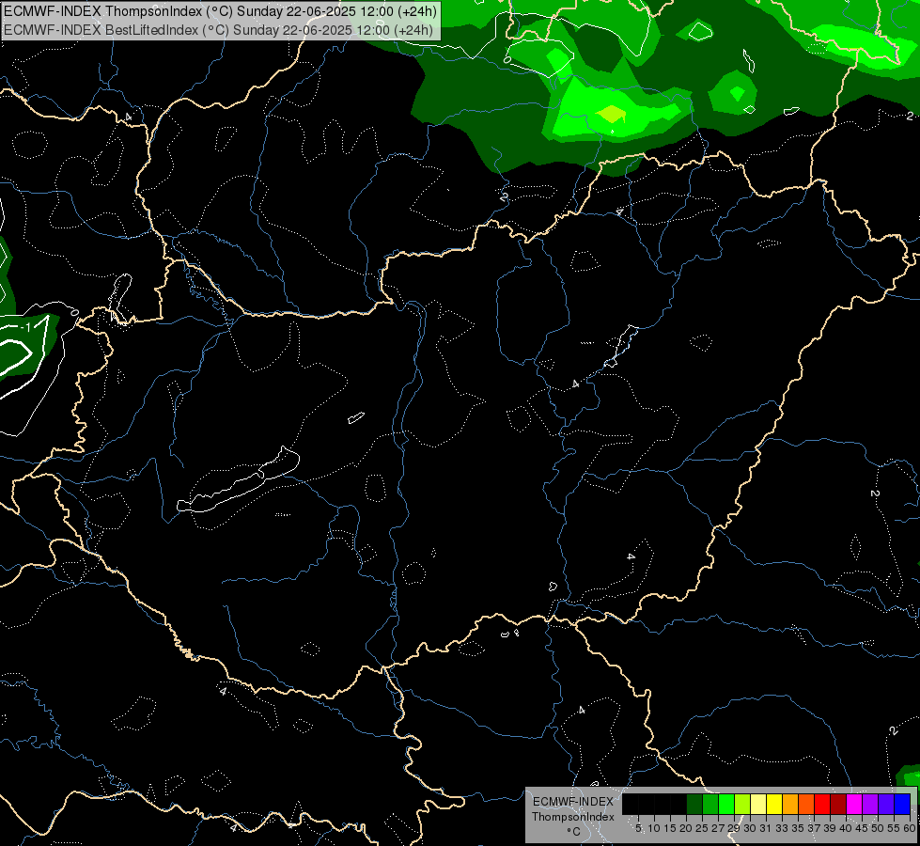Click the dark green 20–25 legend swatch
920x846 pixels.
point(694,805)
